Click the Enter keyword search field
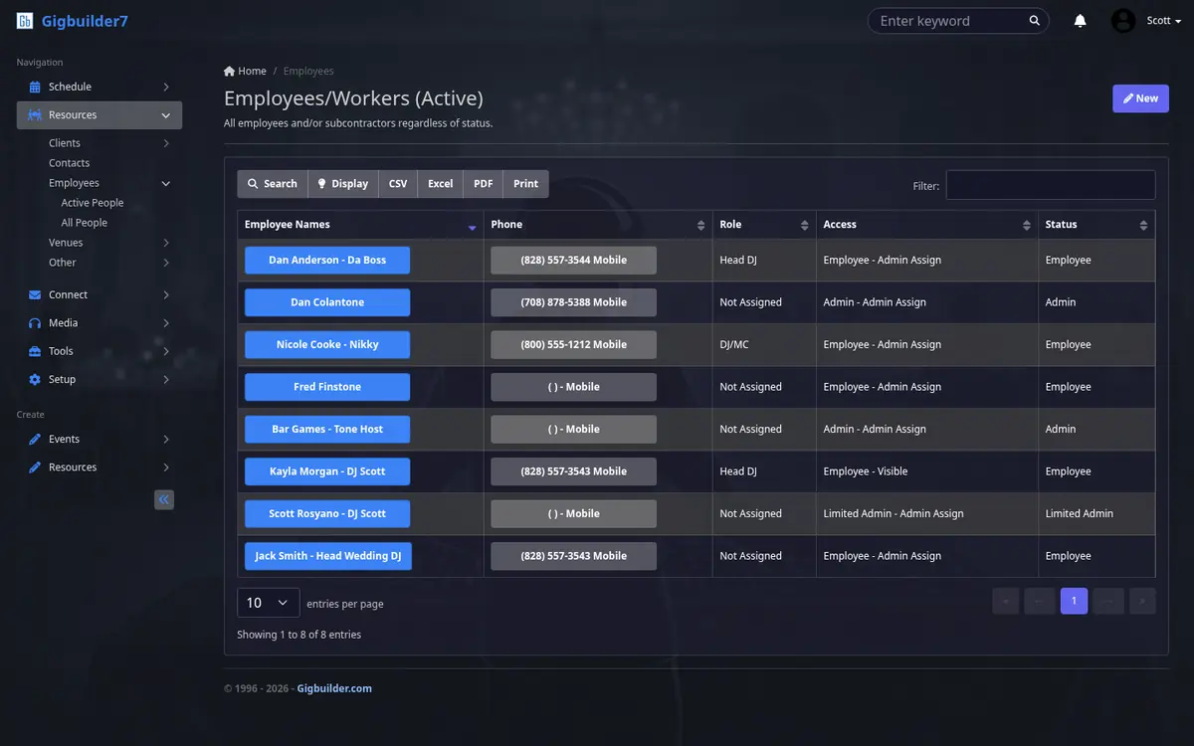 point(950,21)
